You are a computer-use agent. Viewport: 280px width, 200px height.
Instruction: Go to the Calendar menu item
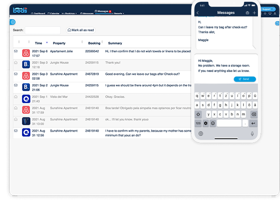click(53, 13)
